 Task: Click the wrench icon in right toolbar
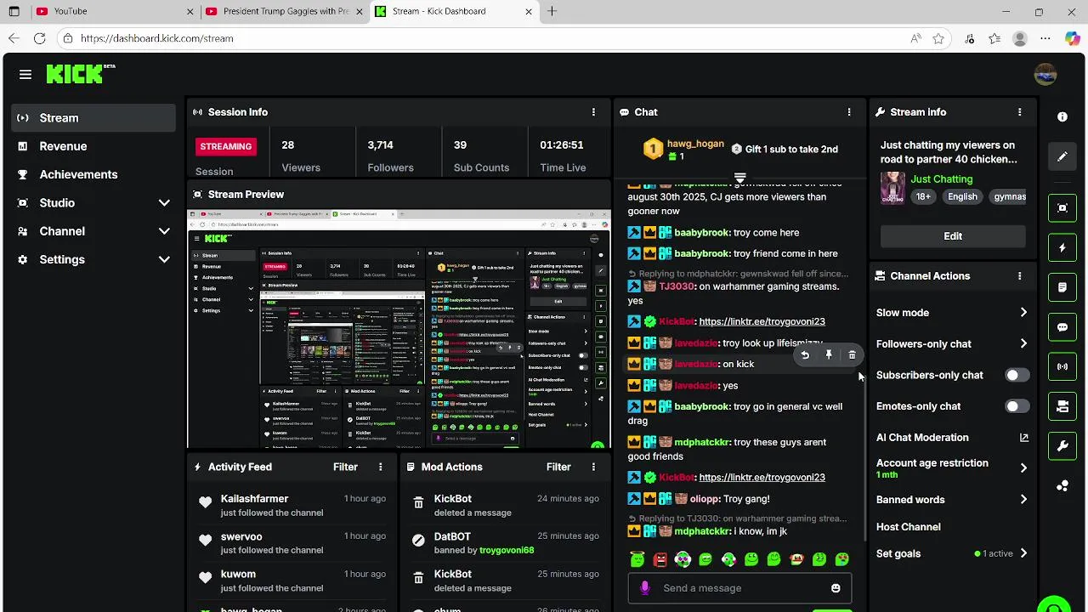tap(1062, 446)
